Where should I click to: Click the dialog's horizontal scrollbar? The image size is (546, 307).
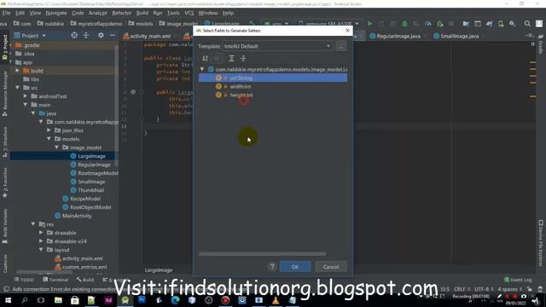(262, 254)
